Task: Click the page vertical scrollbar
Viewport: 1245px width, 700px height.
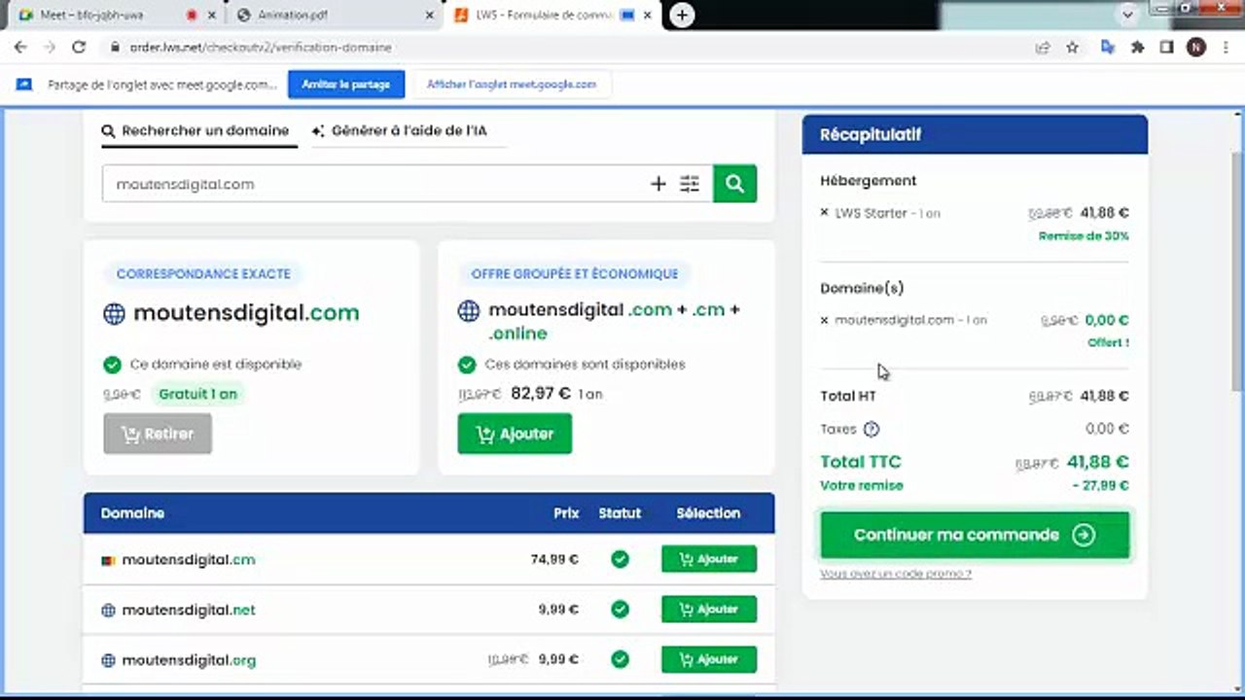Action: pos(1237,270)
